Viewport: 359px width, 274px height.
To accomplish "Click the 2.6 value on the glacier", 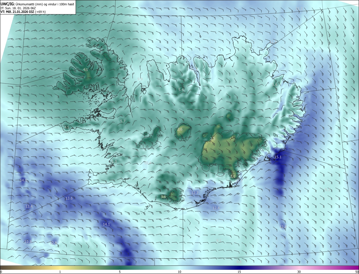I will (180, 129).
